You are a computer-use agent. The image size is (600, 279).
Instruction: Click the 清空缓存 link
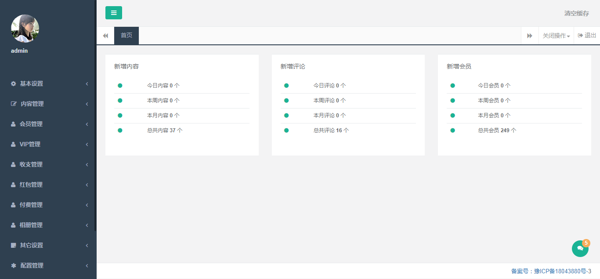pos(576,13)
